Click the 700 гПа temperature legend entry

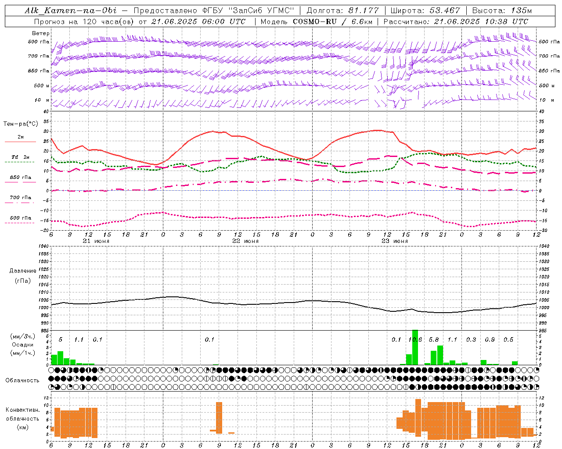pyautogui.click(x=20, y=198)
